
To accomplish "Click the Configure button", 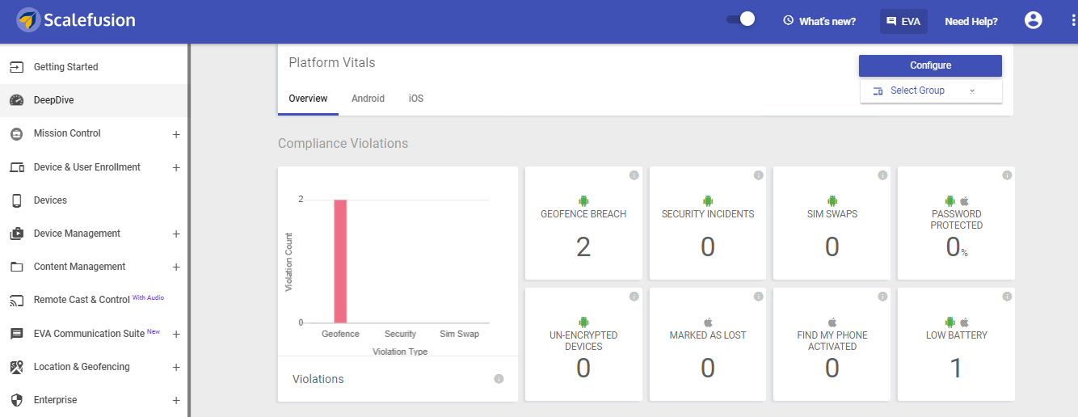I will tap(930, 65).
